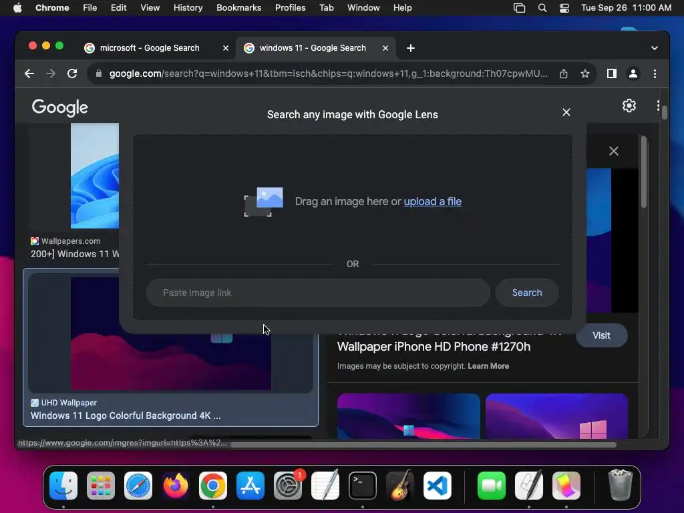
Task: Close the windows 11 Google Search tab
Action: [385, 48]
